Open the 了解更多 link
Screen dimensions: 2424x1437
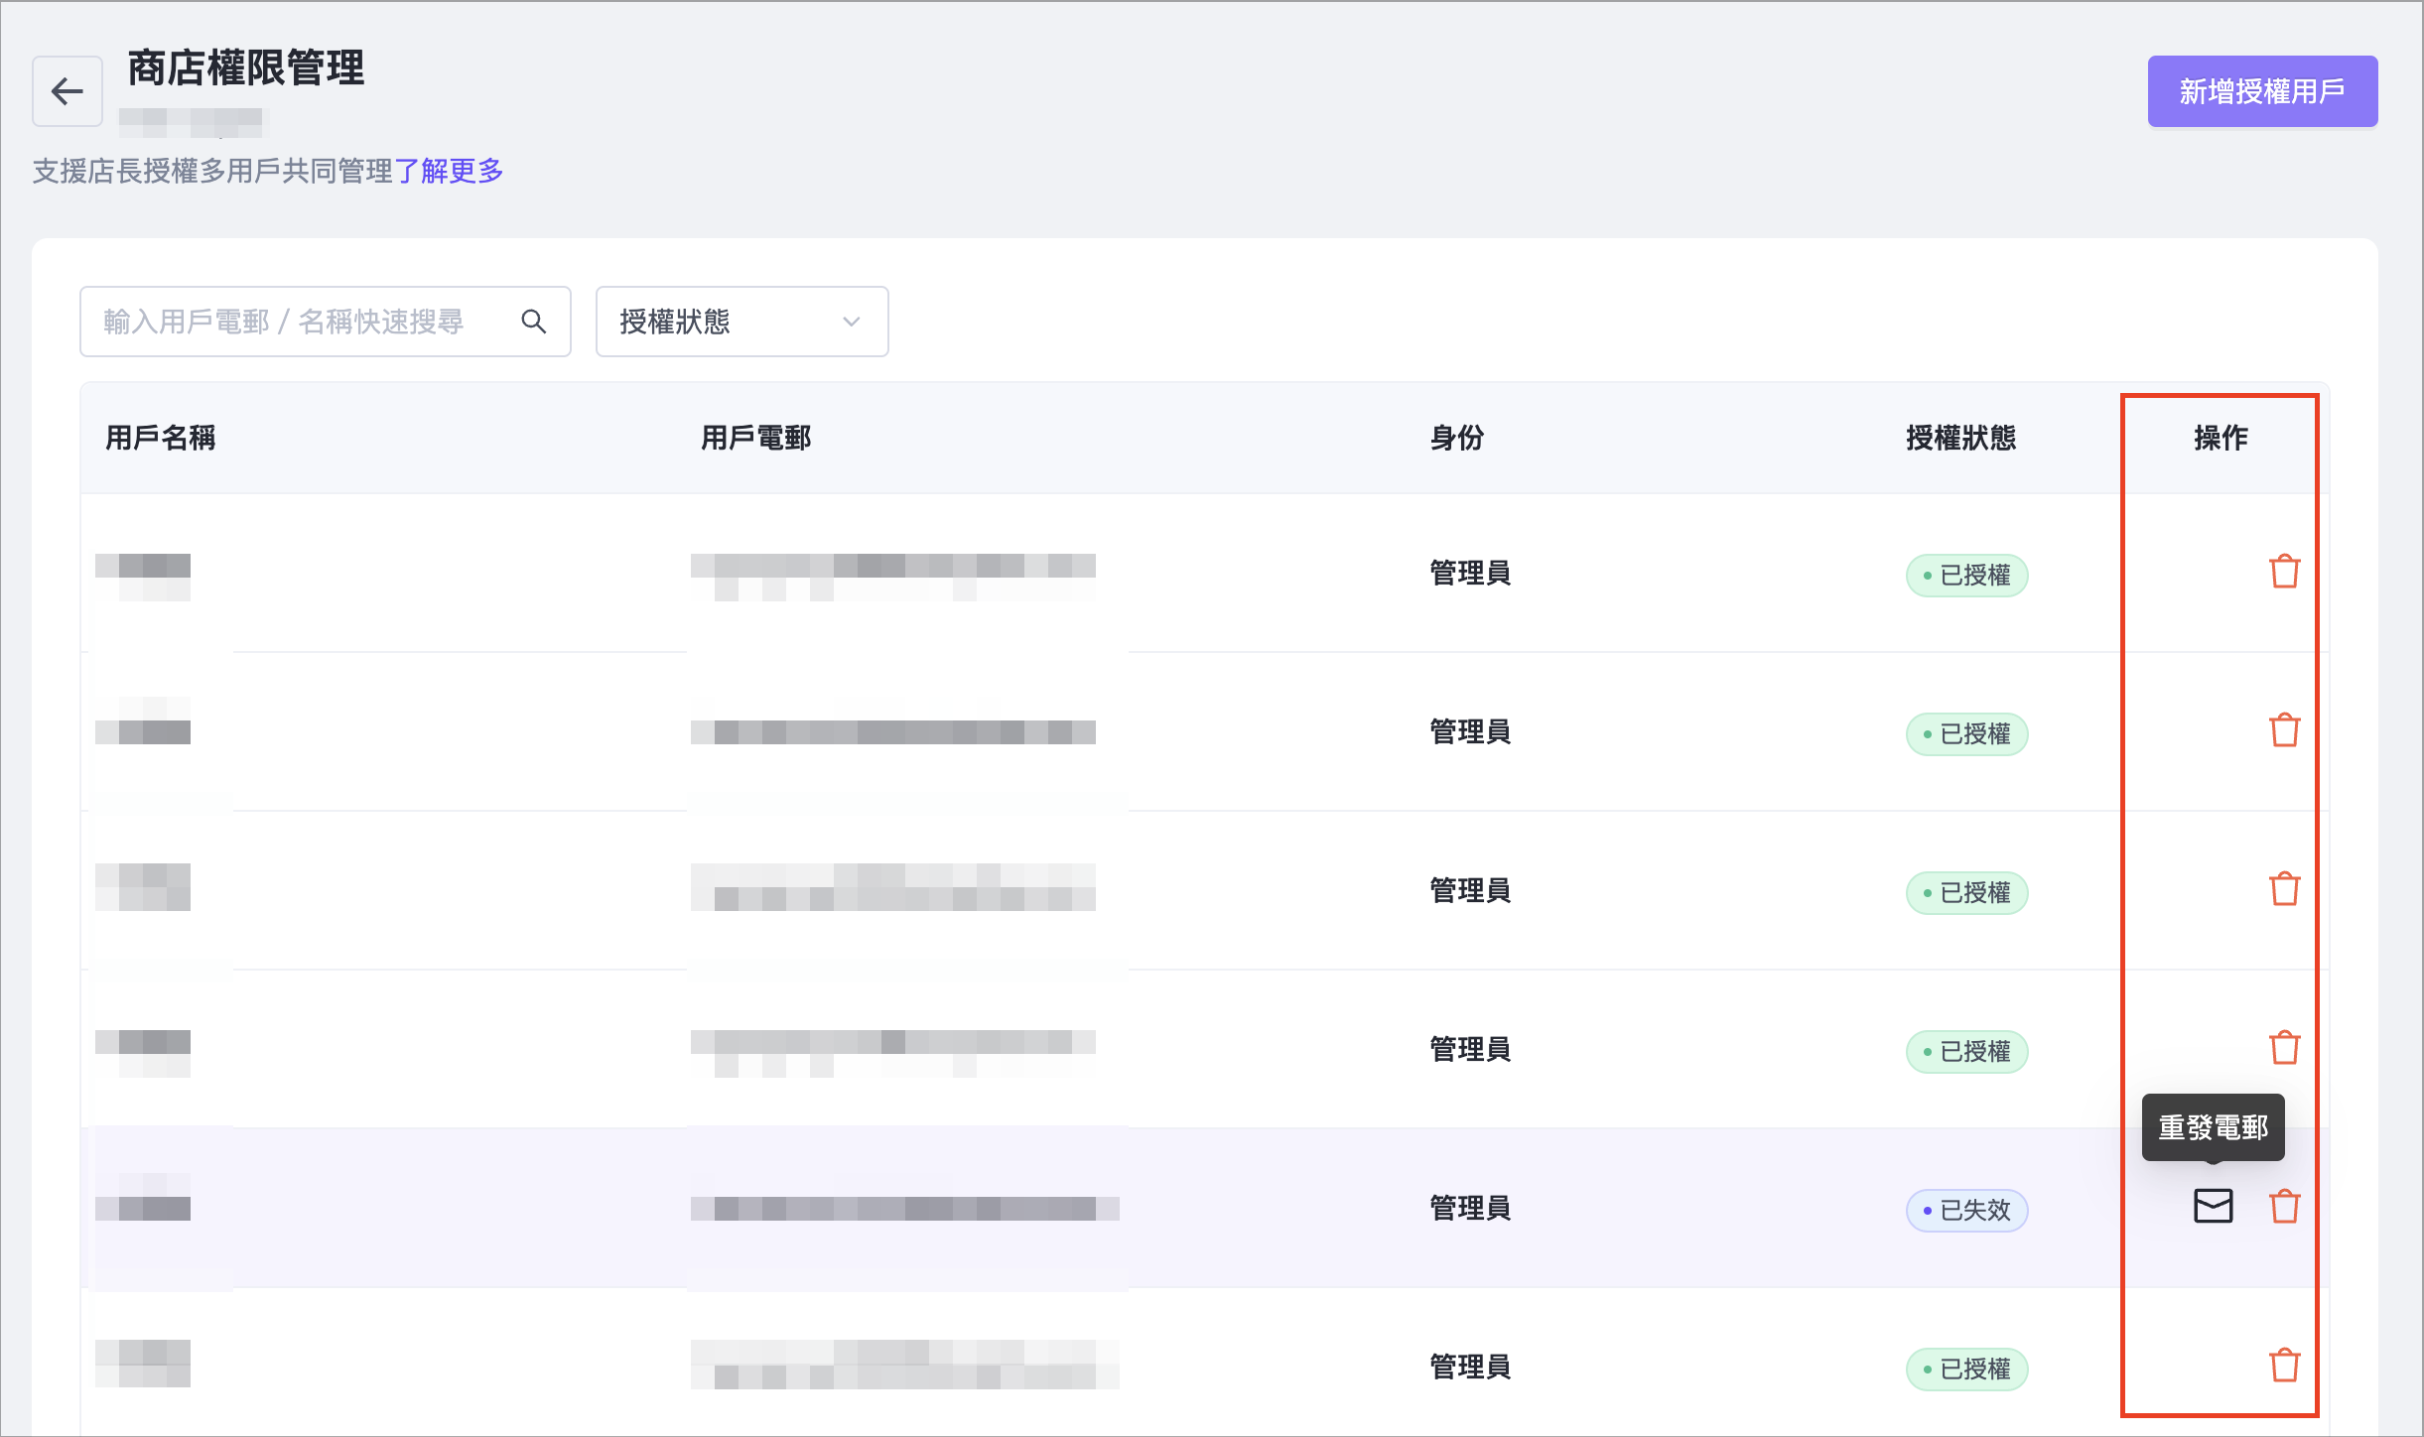point(449,171)
